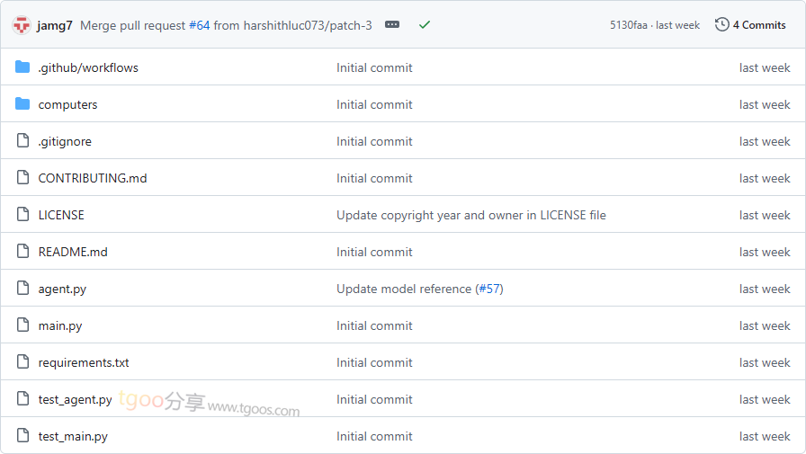Open the CONTRIBUTING.md file

(92, 178)
